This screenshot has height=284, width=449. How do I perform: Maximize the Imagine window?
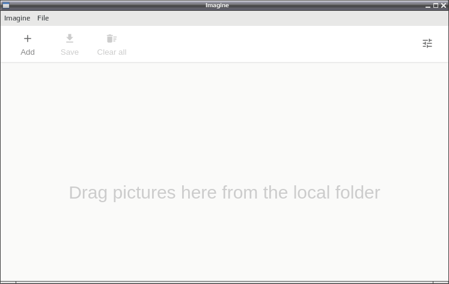(x=436, y=5)
